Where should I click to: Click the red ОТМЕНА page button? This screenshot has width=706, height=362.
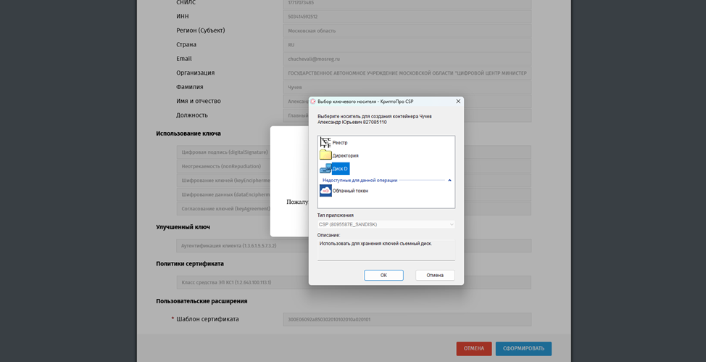point(473,348)
